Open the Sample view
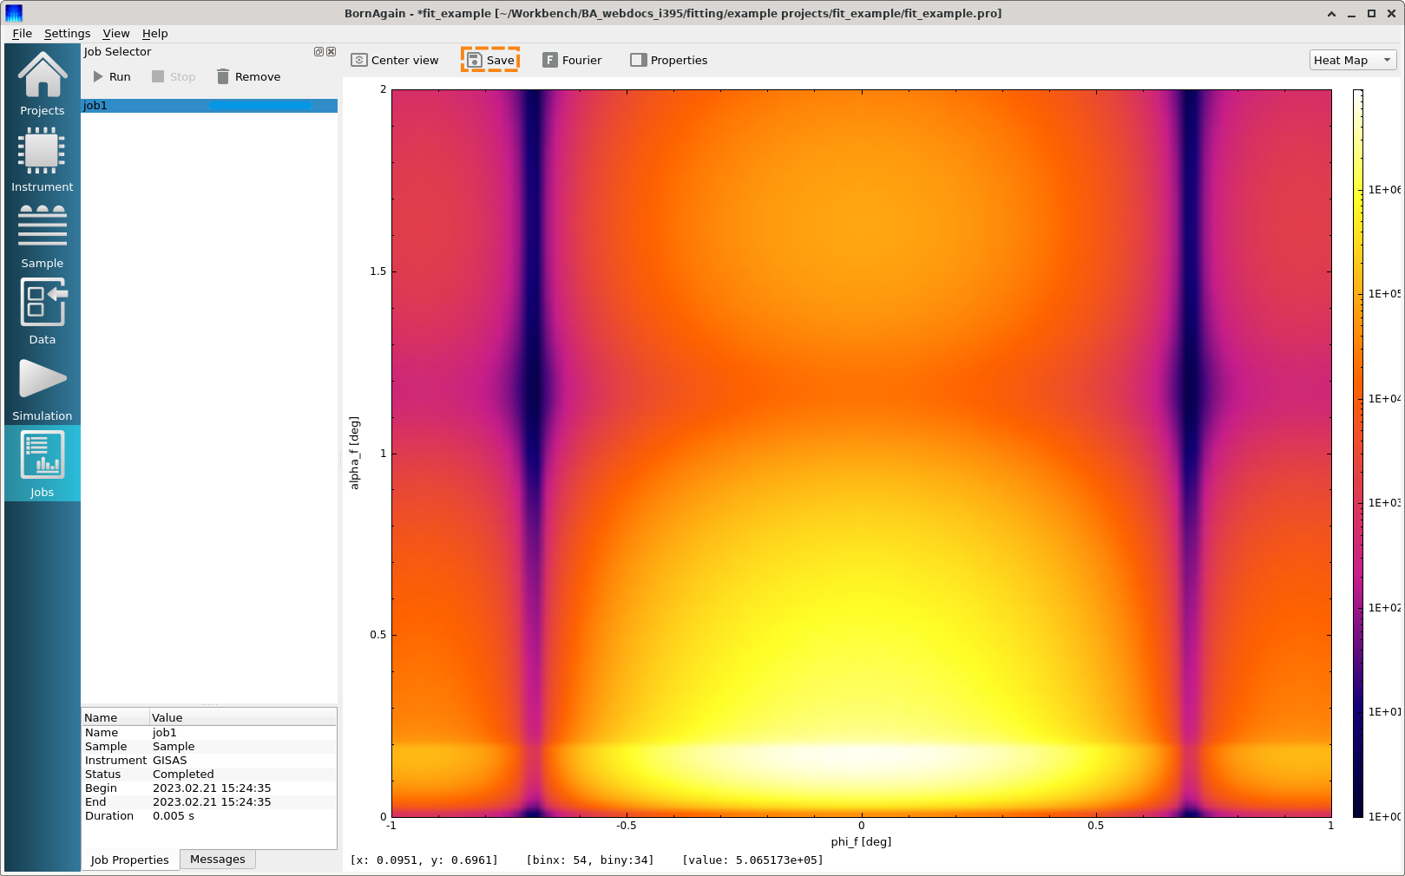The image size is (1405, 876). click(x=42, y=236)
